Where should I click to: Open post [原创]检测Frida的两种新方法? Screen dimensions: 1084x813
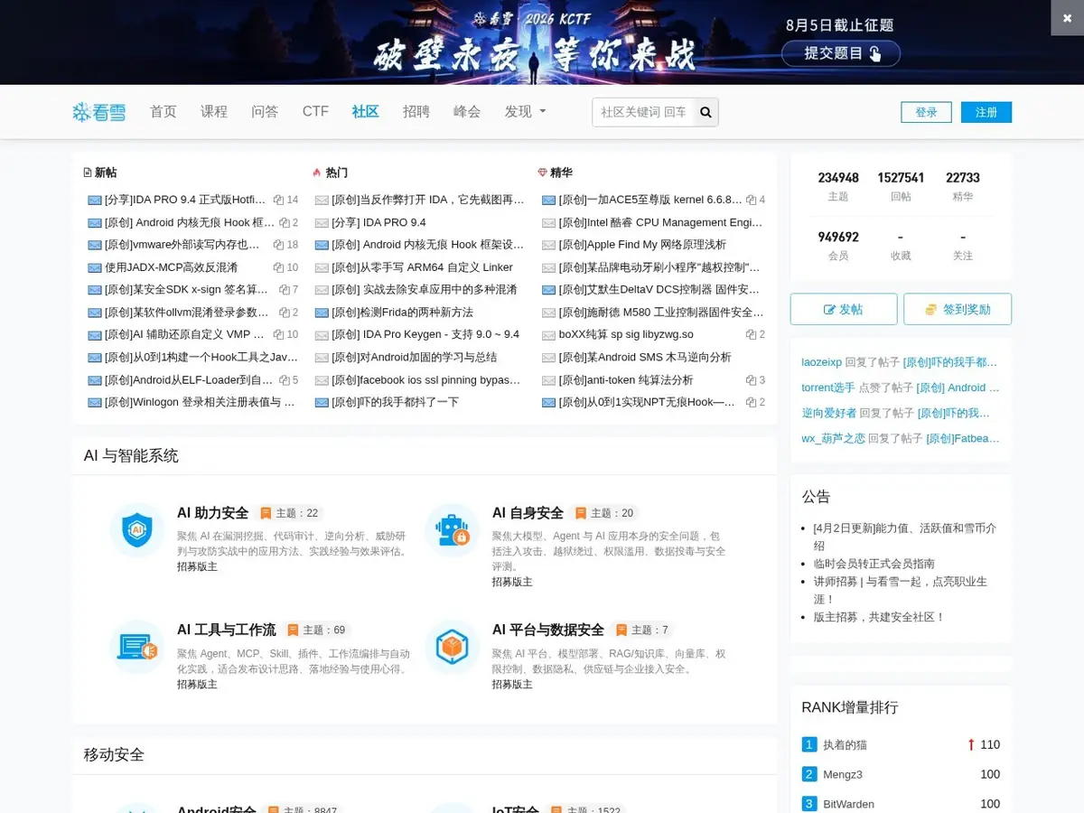pyautogui.click(x=402, y=312)
